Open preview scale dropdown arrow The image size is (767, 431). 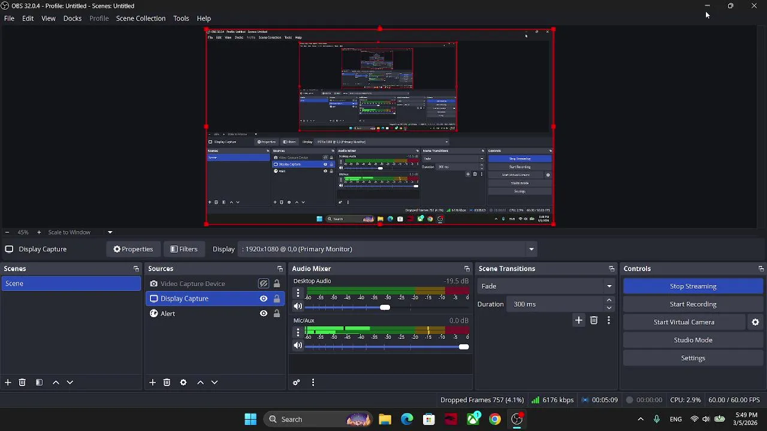pos(110,232)
